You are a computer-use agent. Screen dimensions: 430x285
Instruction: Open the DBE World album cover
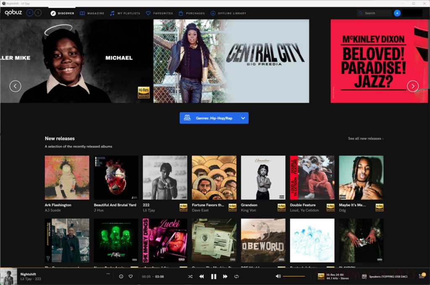[263, 240]
